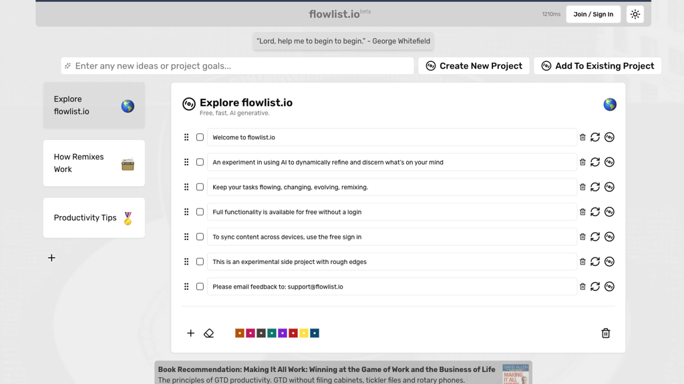Click 'Add To Existing Project'

tap(597, 65)
